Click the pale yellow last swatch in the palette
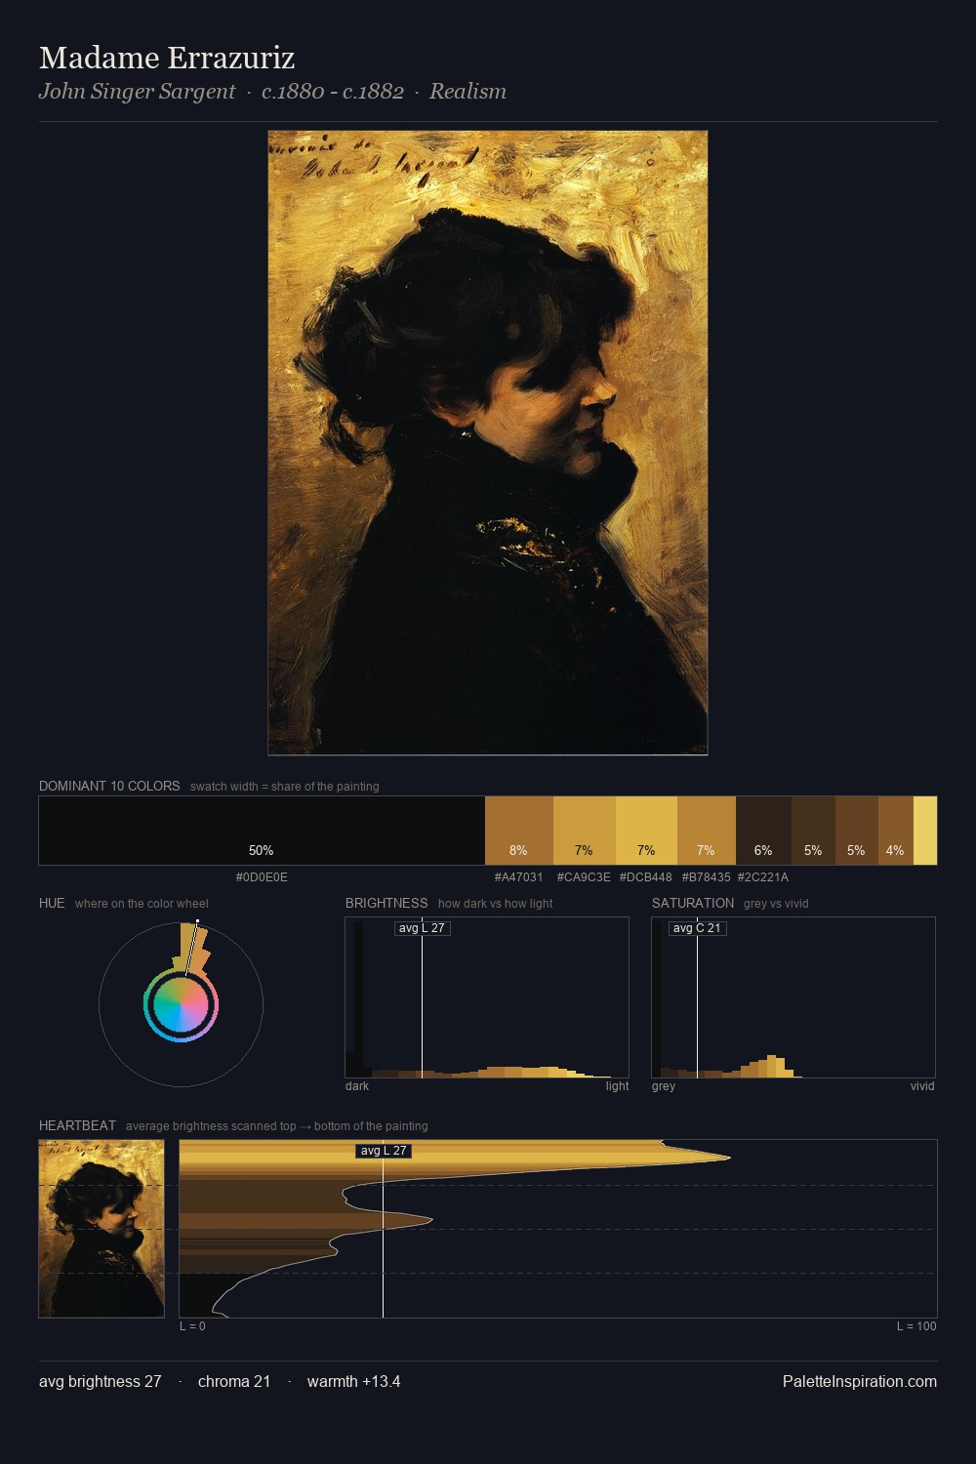The image size is (976, 1464). tap(925, 831)
